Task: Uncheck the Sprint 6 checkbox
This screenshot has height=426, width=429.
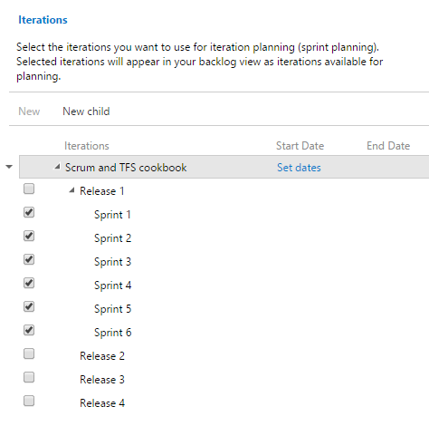Action: (x=29, y=330)
